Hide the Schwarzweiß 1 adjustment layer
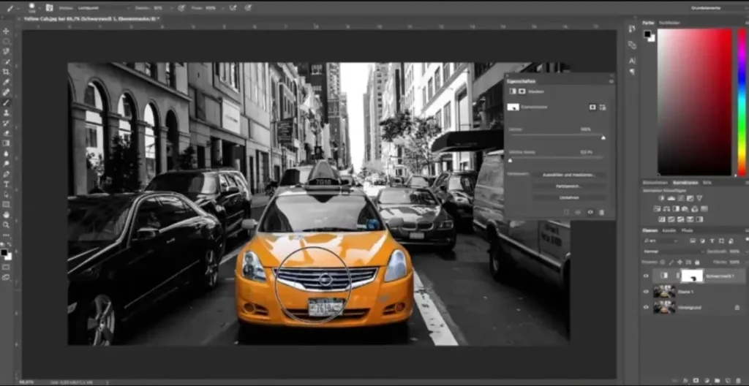 click(x=646, y=276)
